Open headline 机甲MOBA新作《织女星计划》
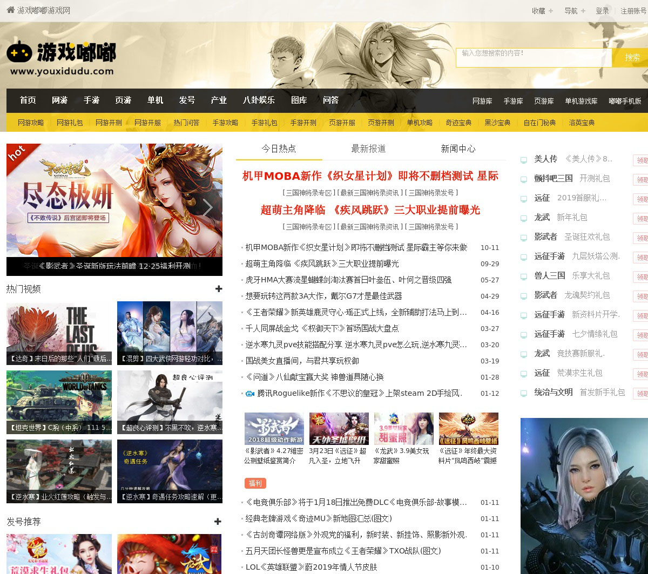Viewport: 648px width, 574px height. [x=370, y=176]
